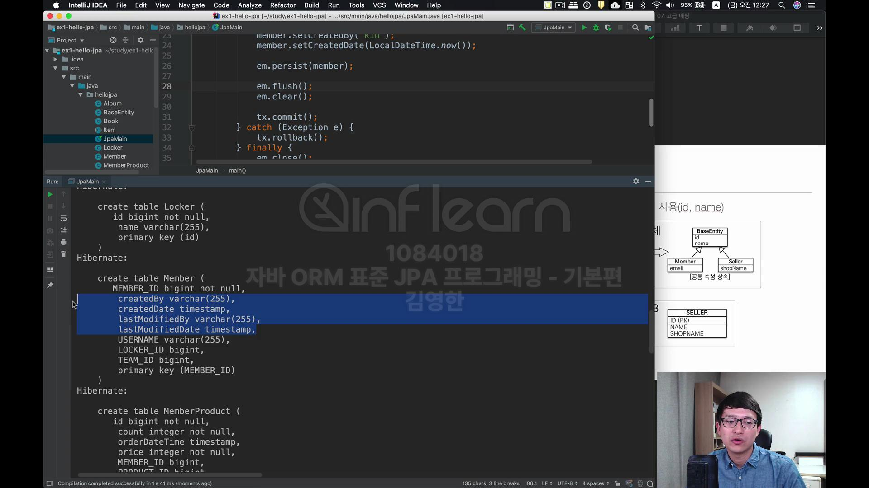Viewport: 869px width, 488px height.
Task: Open the Navigate menu
Action: point(191,5)
